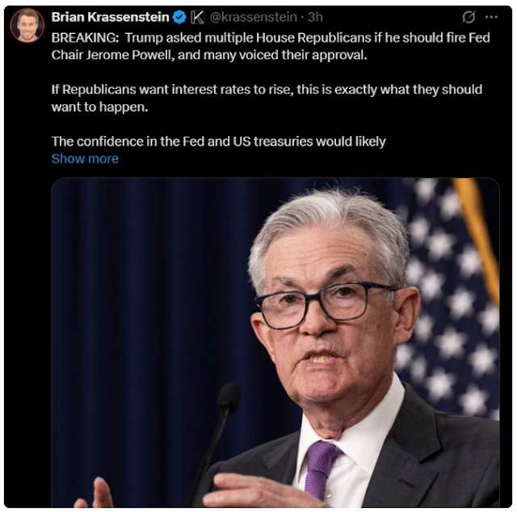Image resolution: width=517 pixels, height=512 pixels.
Task: Open the attached press conference photo
Action: [275, 342]
